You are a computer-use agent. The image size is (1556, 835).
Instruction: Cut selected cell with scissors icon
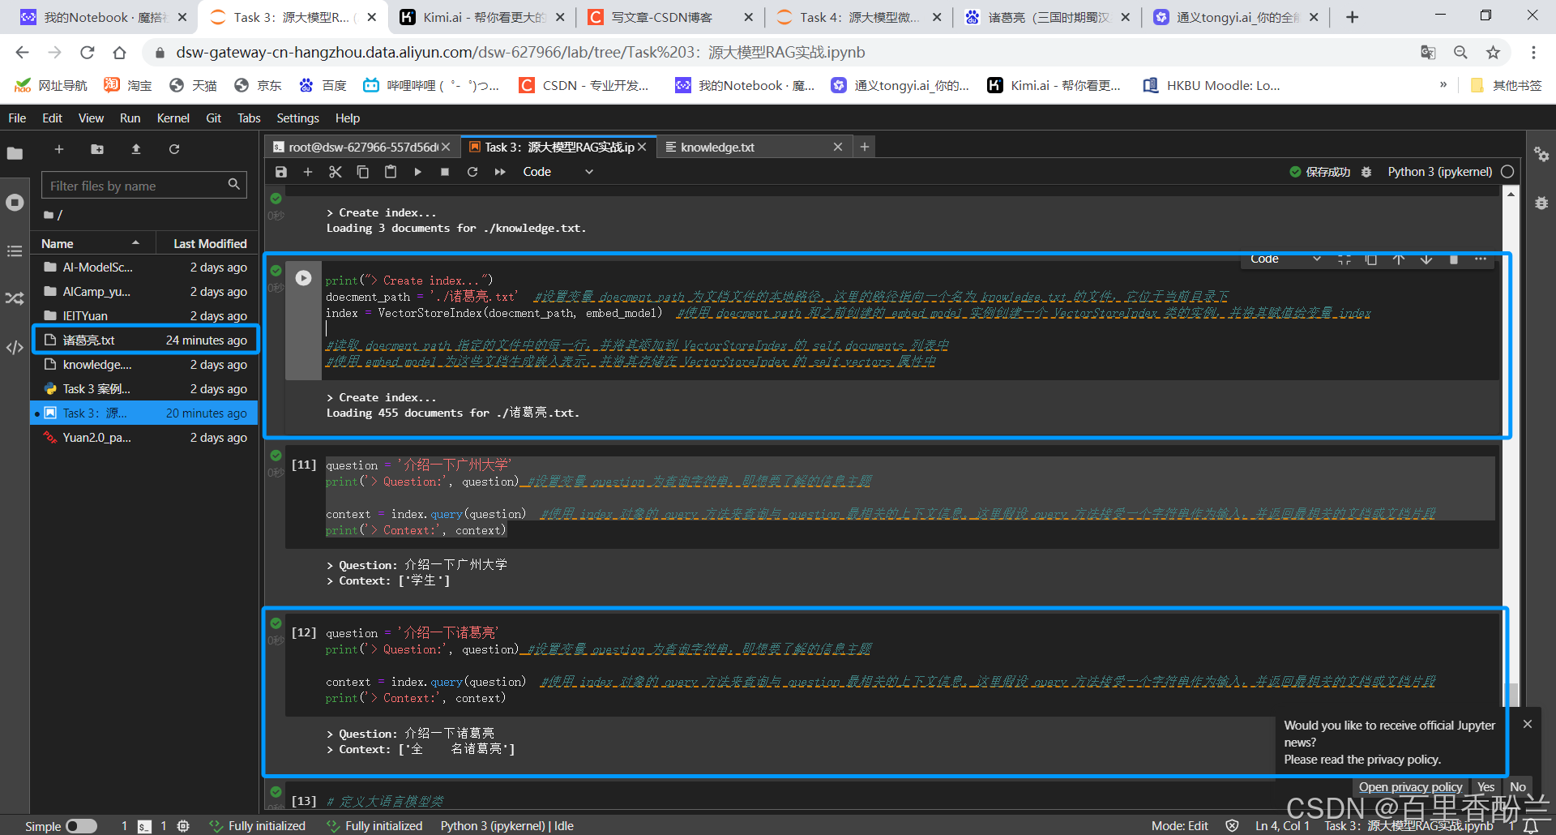pos(336,172)
